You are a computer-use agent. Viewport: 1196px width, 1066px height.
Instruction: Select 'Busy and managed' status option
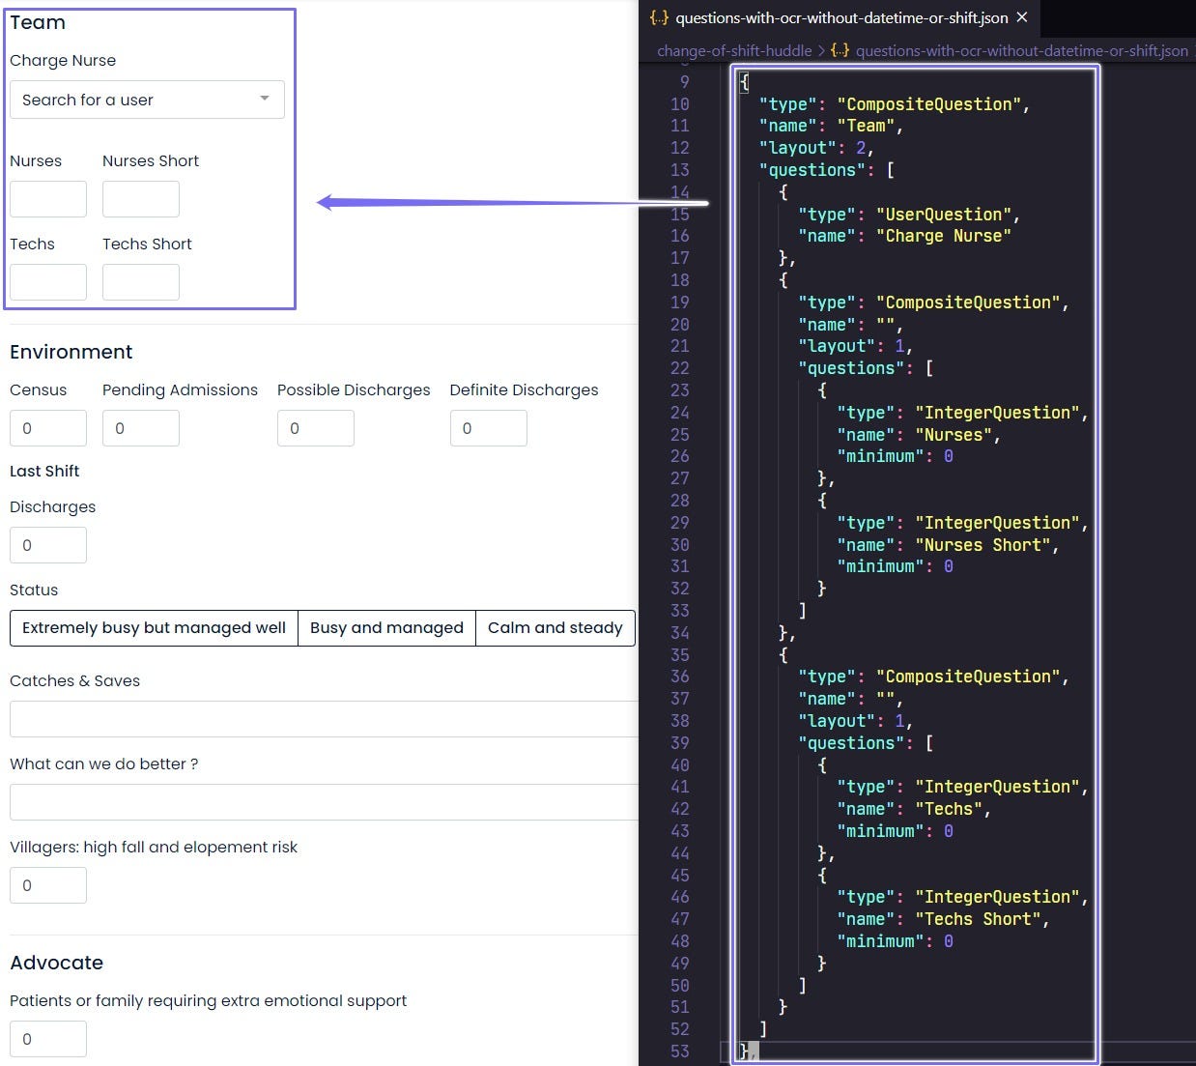[x=386, y=628]
